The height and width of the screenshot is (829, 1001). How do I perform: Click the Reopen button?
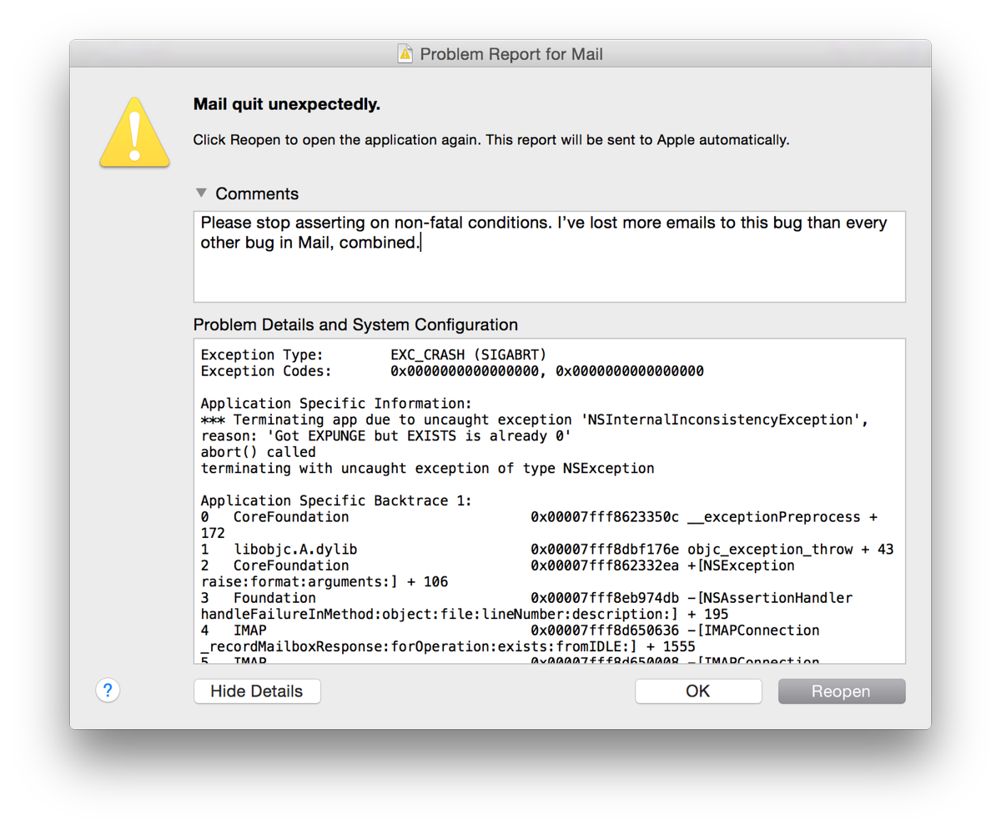pos(842,691)
